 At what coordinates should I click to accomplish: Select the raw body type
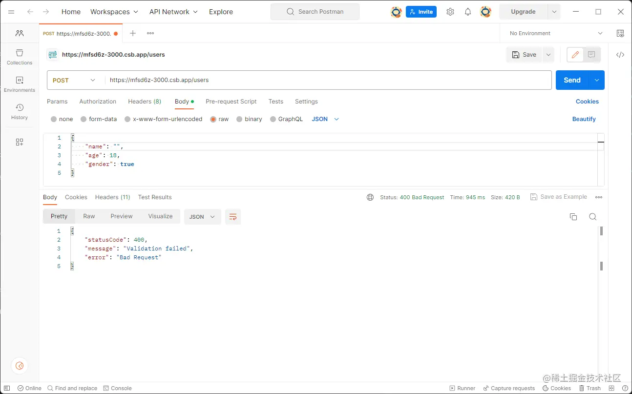point(213,119)
